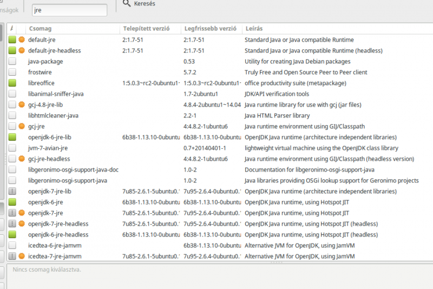Click the search magnifier icon
The image size is (433, 289).
[127, 3]
